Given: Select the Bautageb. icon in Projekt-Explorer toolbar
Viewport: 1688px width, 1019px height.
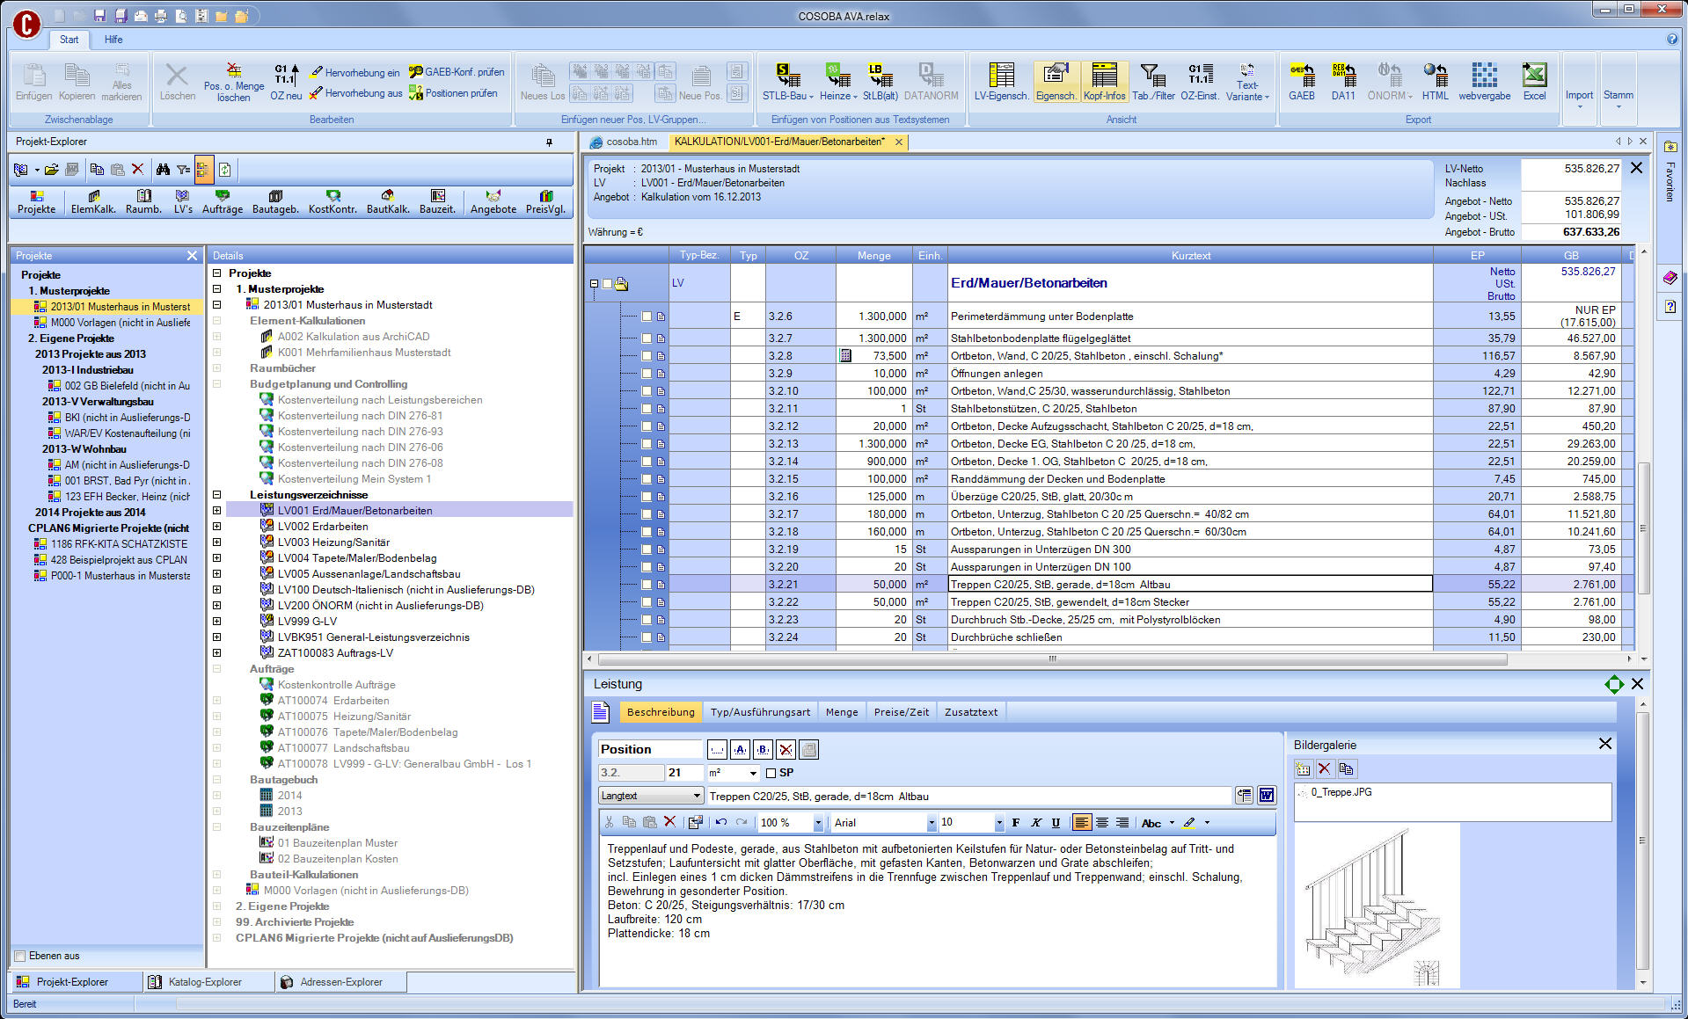Looking at the screenshot, I should click(274, 202).
